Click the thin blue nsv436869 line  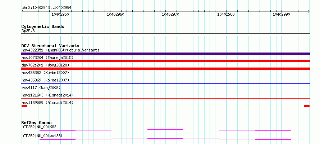pyautogui.click(x=165, y=83)
